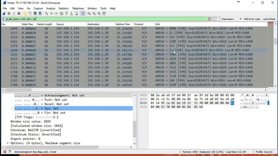
Task: Open a capture file with the folder icon
Action: (x=25, y=13)
